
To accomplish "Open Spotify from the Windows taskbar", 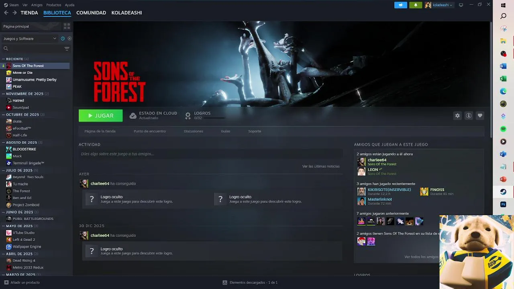I will (503, 129).
